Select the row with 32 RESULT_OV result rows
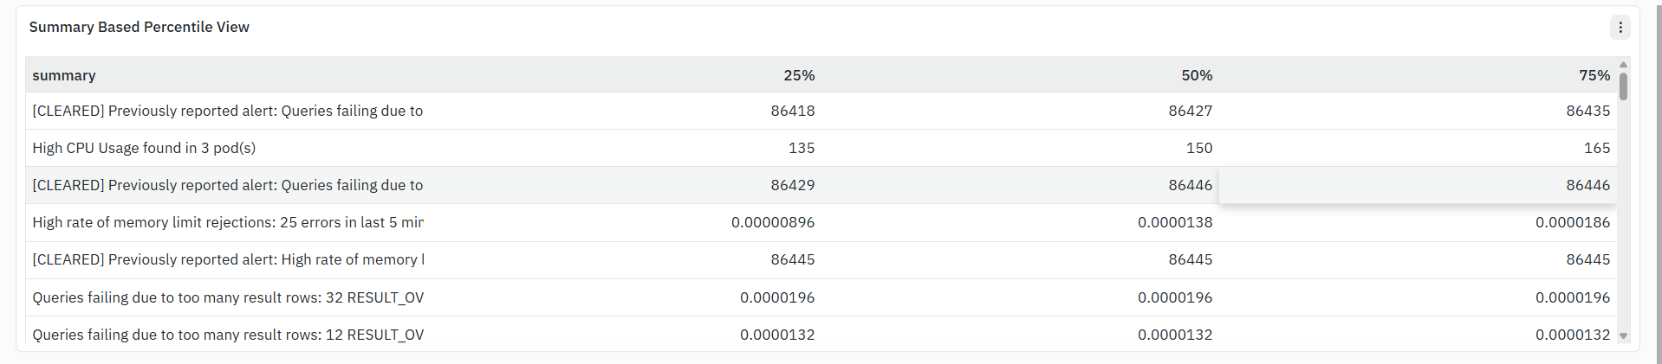The width and height of the screenshot is (1662, 364). pyautogui.click(x=821, y=297)
